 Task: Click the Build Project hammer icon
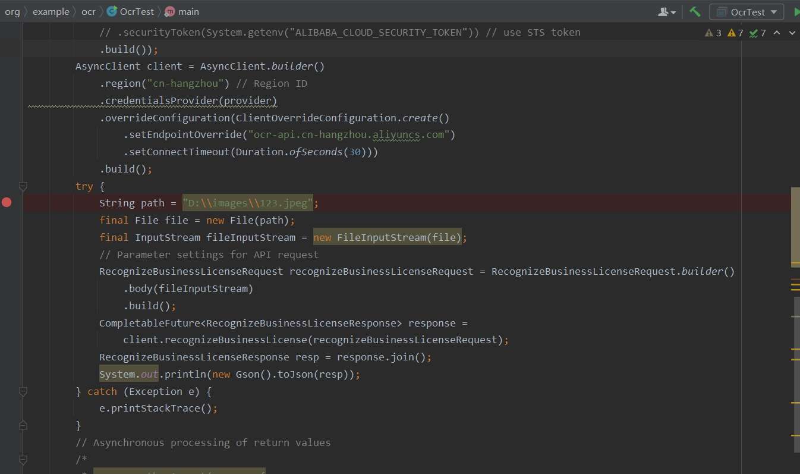pos(695,11)
